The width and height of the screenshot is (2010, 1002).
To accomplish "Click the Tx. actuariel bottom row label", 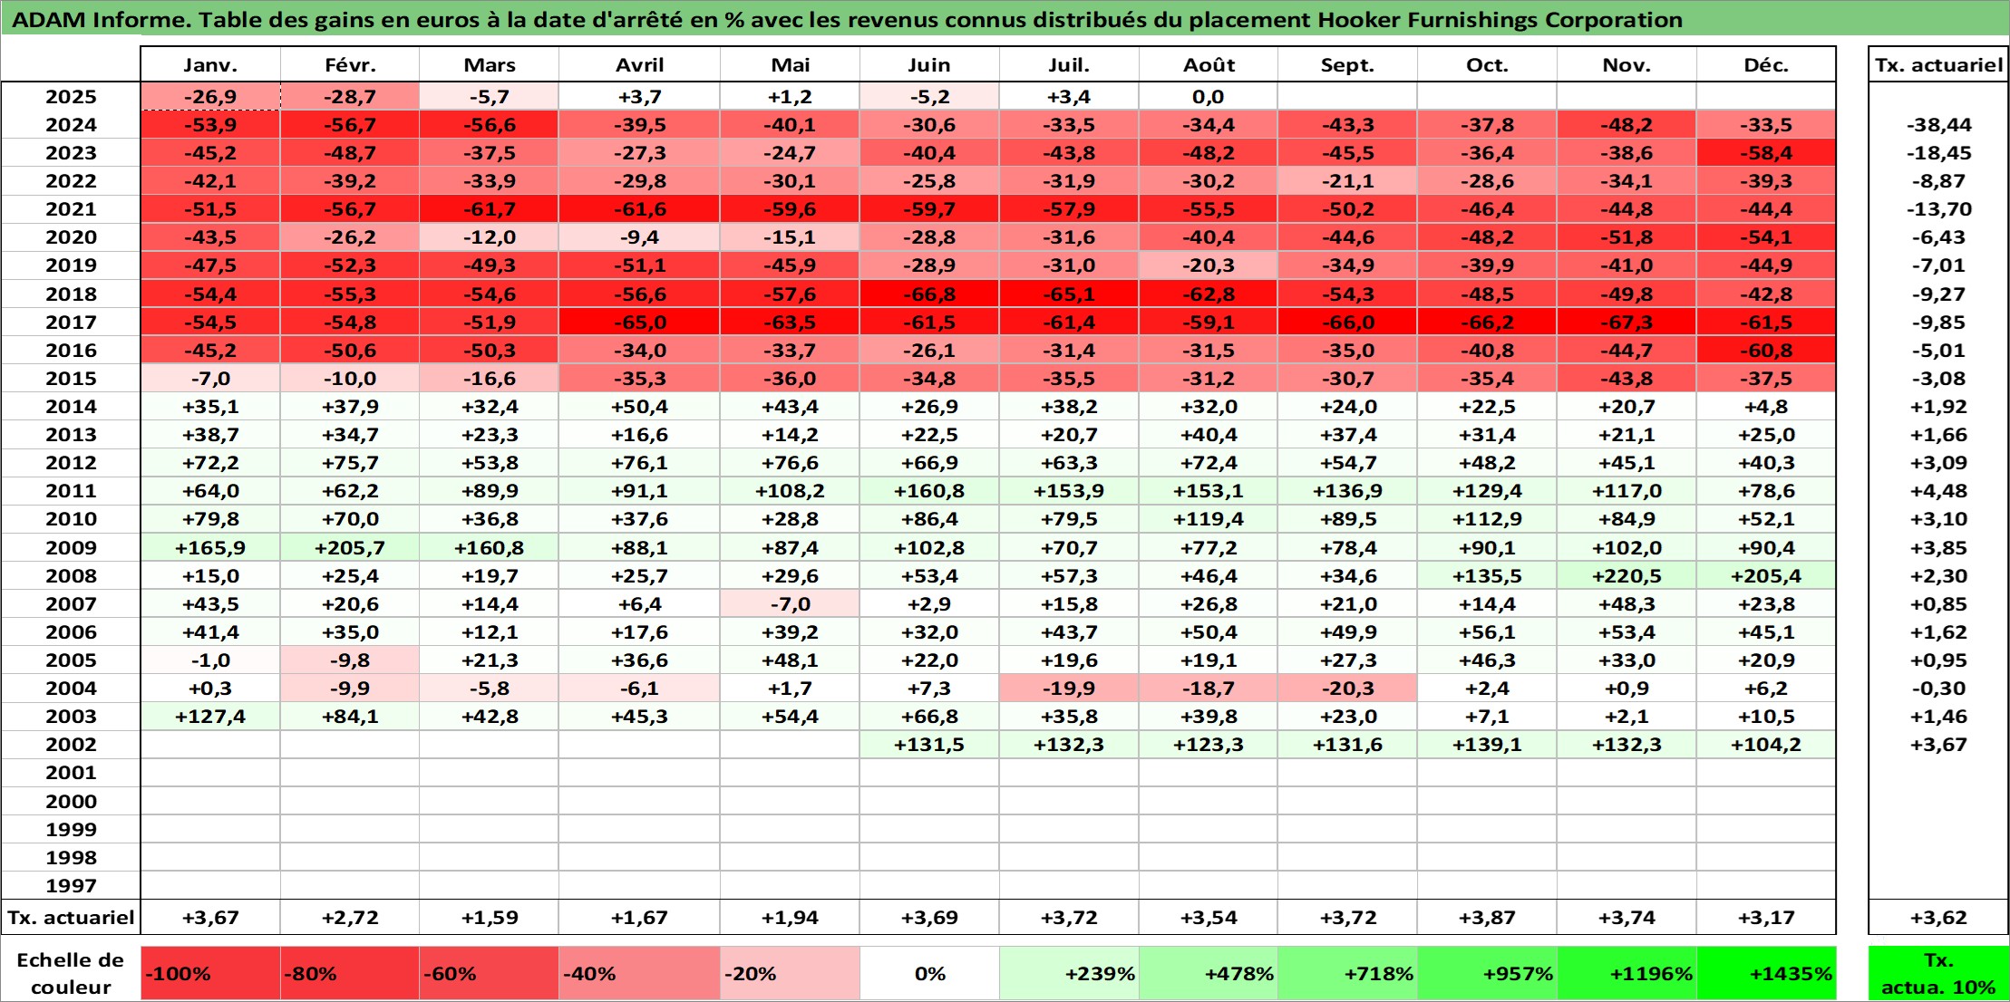I will pyautogui.click(x=71, y=917).
